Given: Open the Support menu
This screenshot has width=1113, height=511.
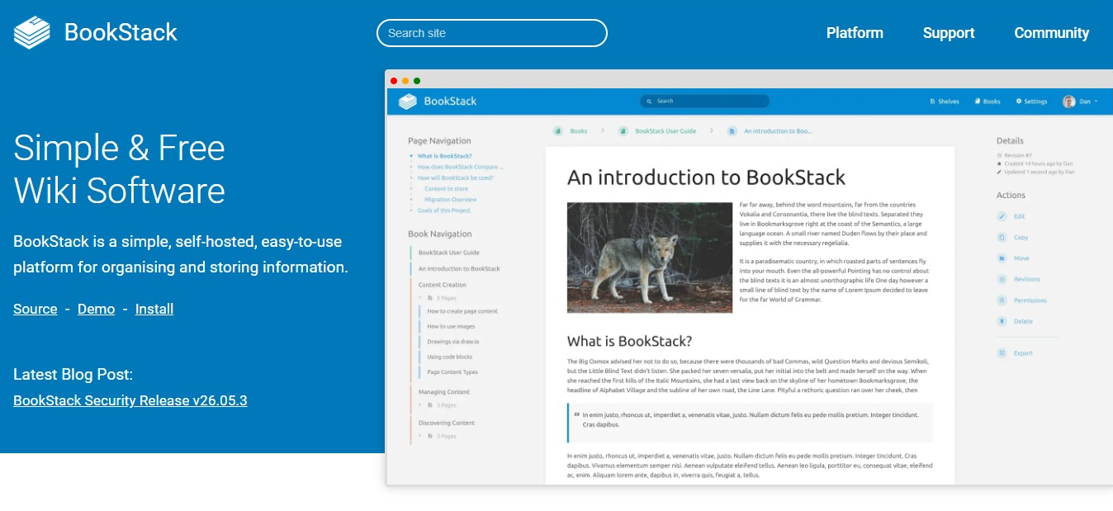Looking at the screenshot, I should (949, 33).
